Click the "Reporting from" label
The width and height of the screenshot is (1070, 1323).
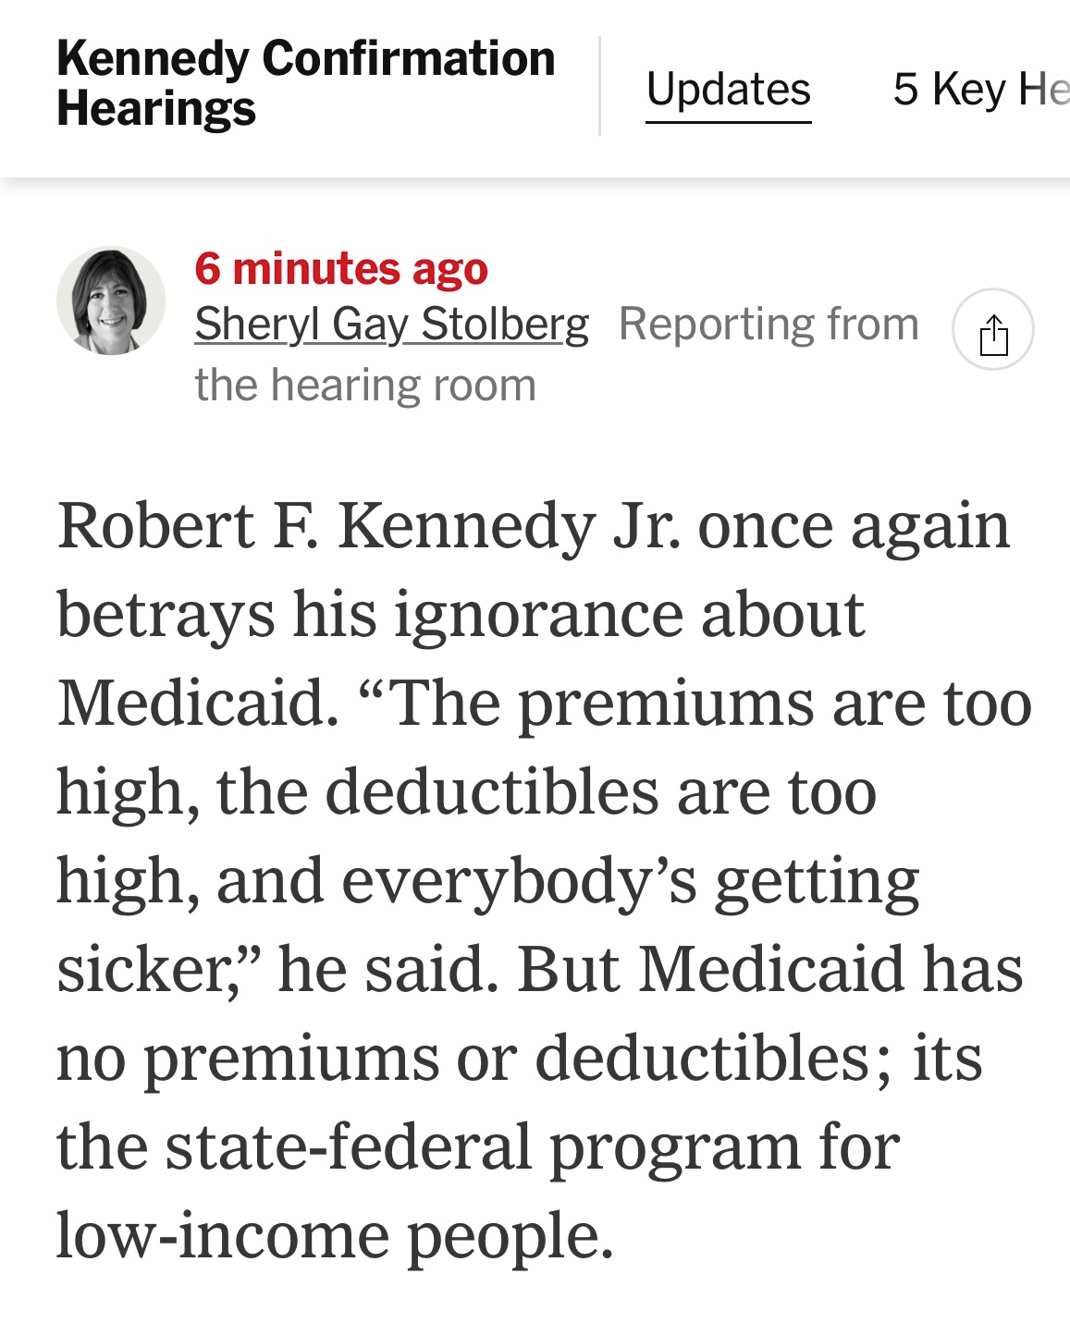(769, 325)
